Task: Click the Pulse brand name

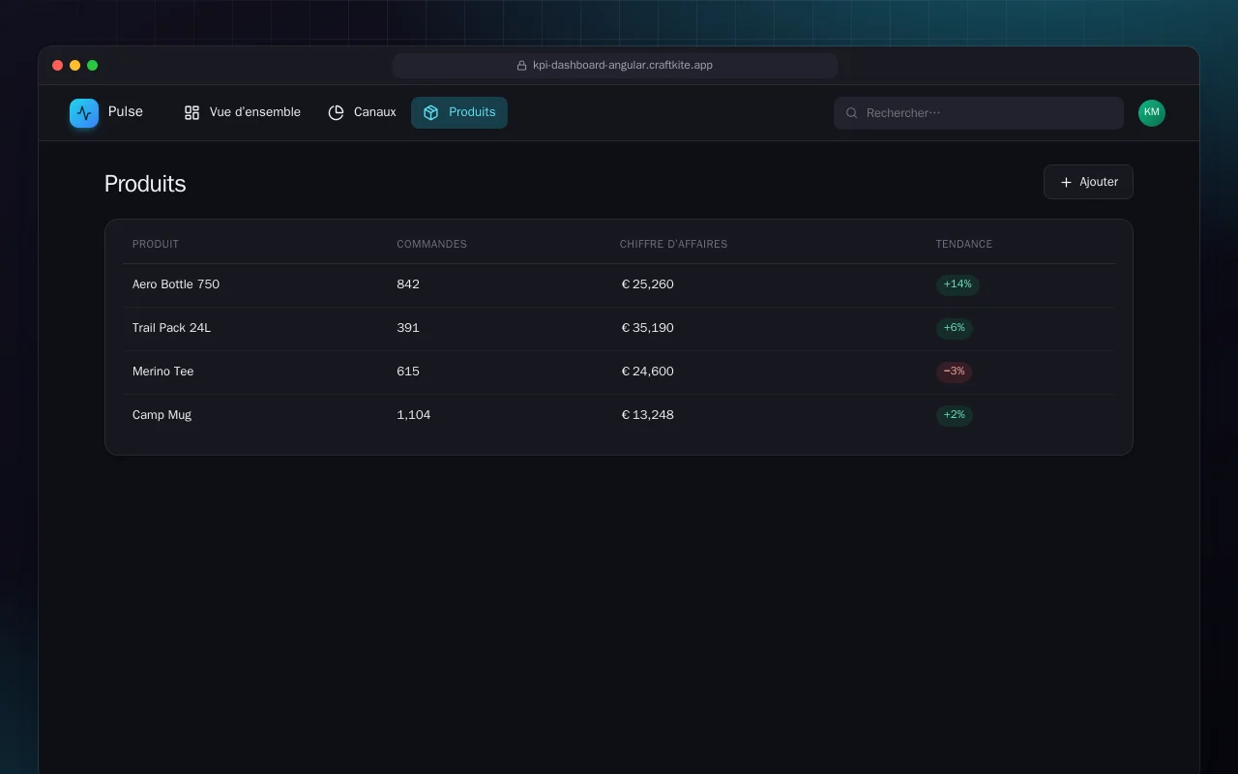Action: point(126,112)
